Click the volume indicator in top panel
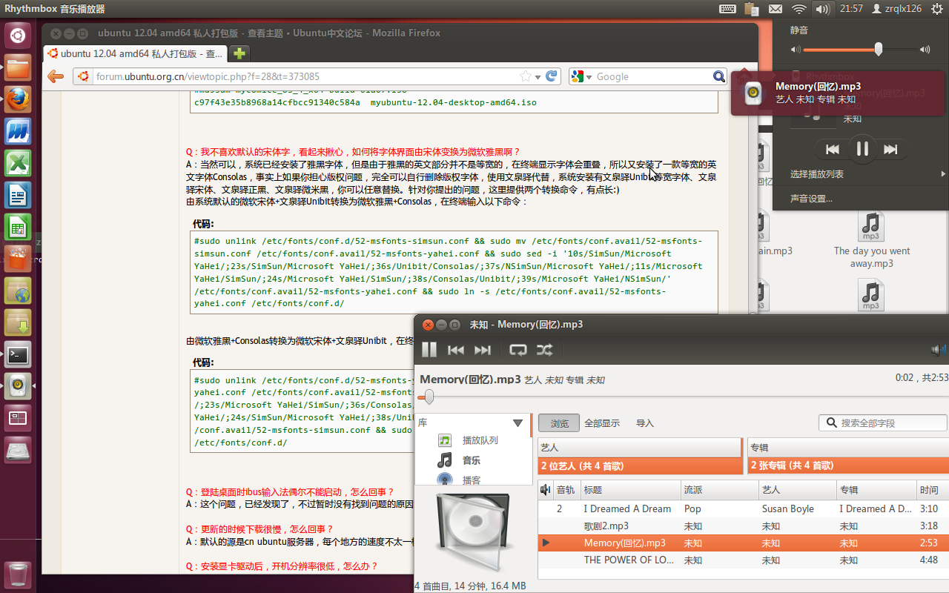The image size is (949, 593). pyautogui.click(x=821, y=9)
